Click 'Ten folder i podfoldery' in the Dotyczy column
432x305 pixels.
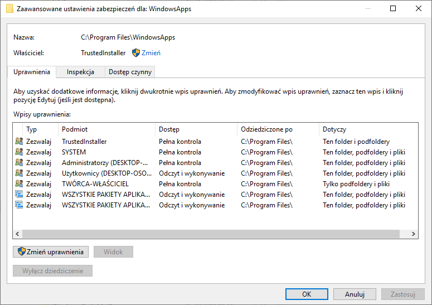click(x=356, y=141)
